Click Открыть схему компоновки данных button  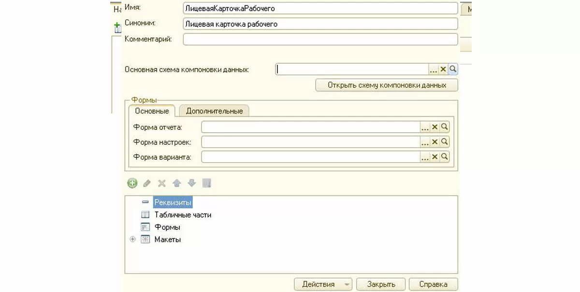387,85
